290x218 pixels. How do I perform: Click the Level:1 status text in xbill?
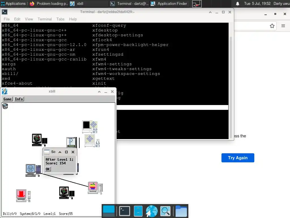tap(50, 214)
